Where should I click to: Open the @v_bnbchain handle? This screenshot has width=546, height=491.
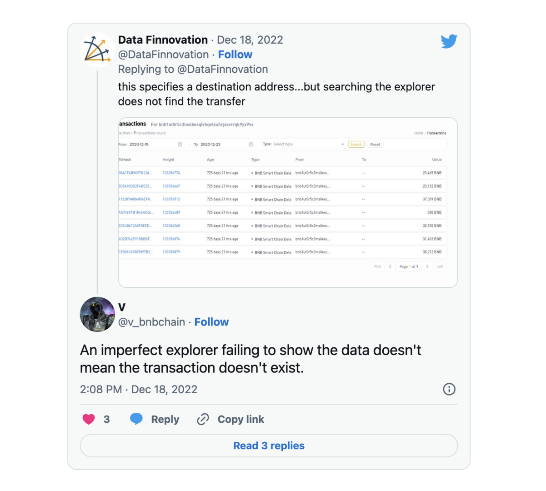(151, 322)
